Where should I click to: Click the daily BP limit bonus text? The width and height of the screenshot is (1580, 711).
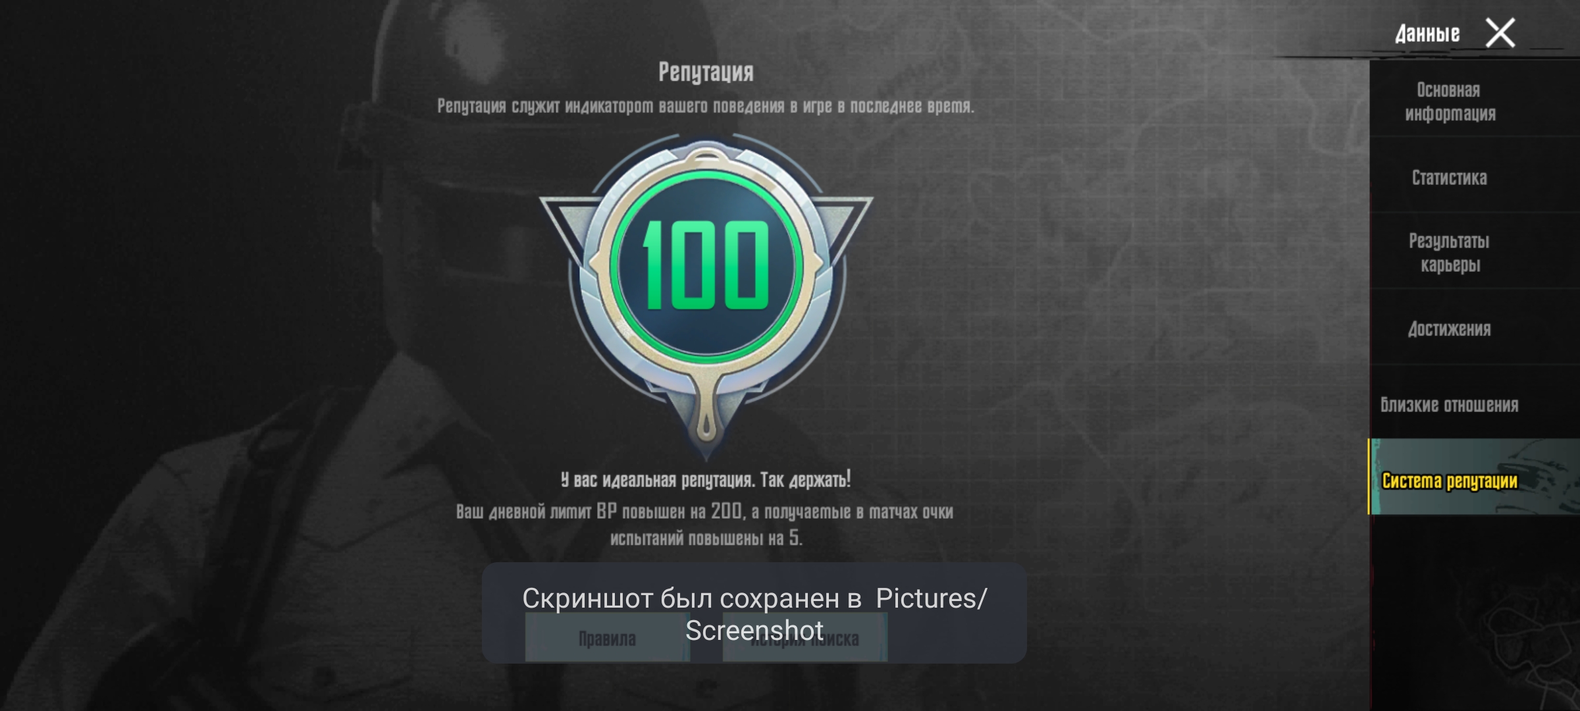[706, 525]
